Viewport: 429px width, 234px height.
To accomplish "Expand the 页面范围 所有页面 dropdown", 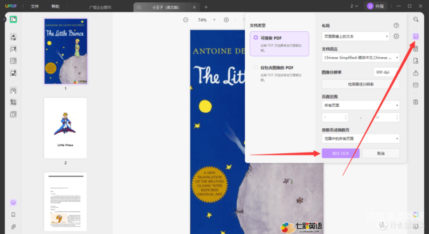I will [361, 105].
